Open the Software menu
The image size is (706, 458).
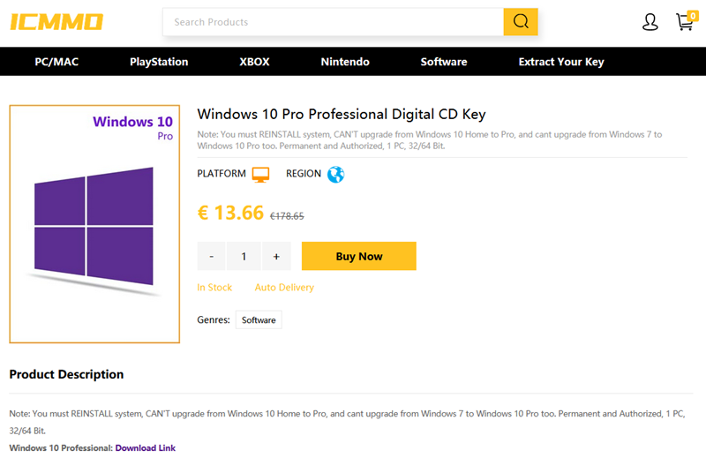pos(444,62)
